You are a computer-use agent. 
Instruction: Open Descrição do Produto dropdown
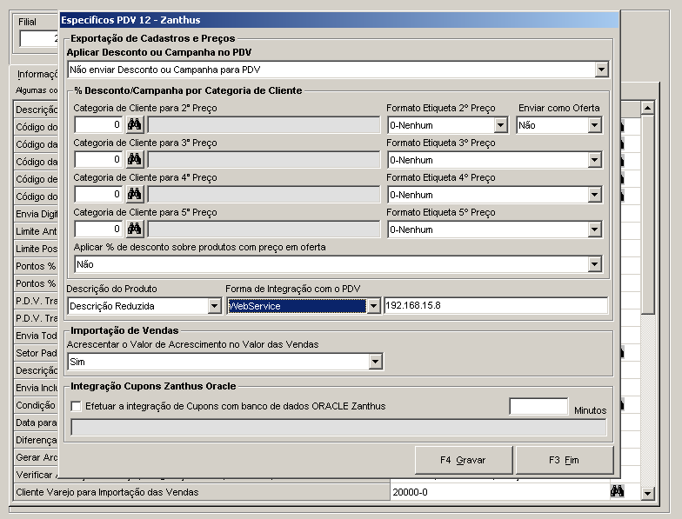point(214,306)
